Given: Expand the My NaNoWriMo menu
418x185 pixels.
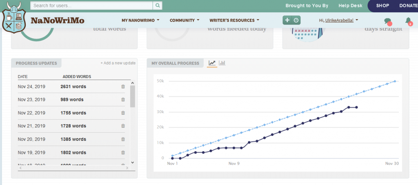Looking at the screenshot, I should click(140, 20).
